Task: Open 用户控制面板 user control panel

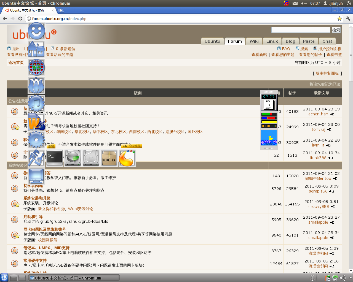Action: (x=330, y=49)
